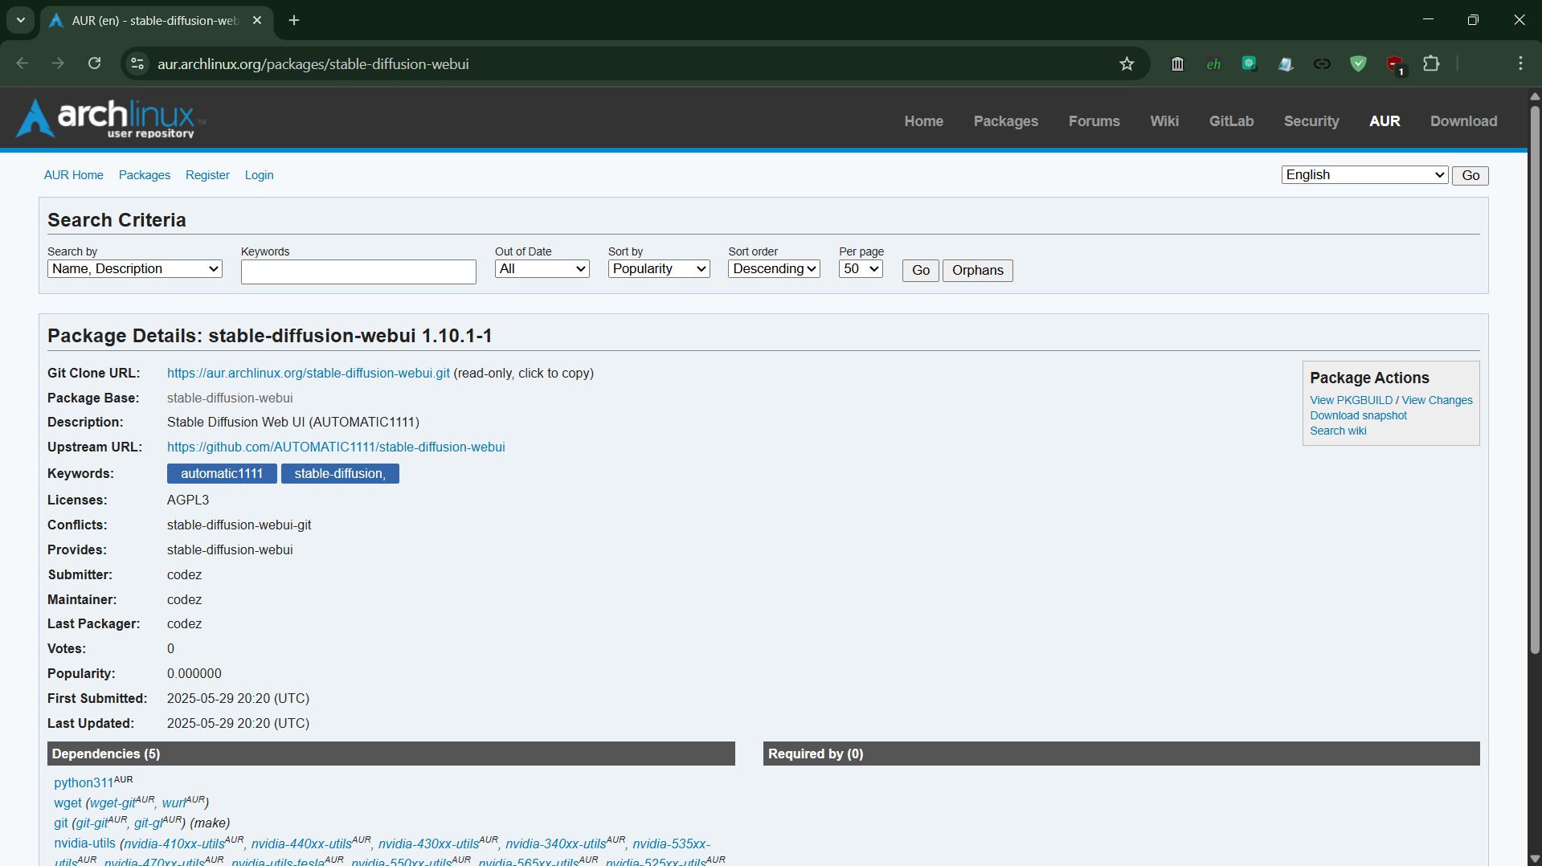The width and height of the screenshot is (1542, 866).
Task: Click the chain link extension icon
Action: tap(1322, 63)
